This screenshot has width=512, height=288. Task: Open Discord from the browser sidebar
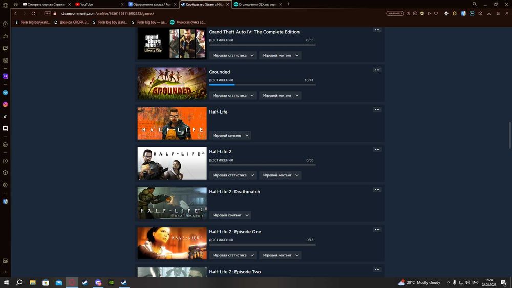coord(5,128)
